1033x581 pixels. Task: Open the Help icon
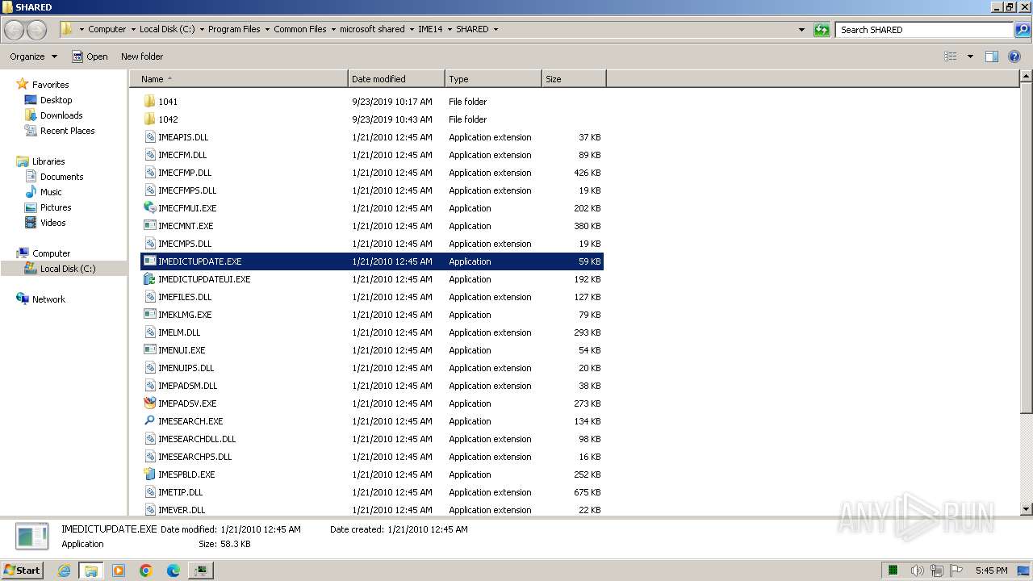click(x=1014, y=56)
